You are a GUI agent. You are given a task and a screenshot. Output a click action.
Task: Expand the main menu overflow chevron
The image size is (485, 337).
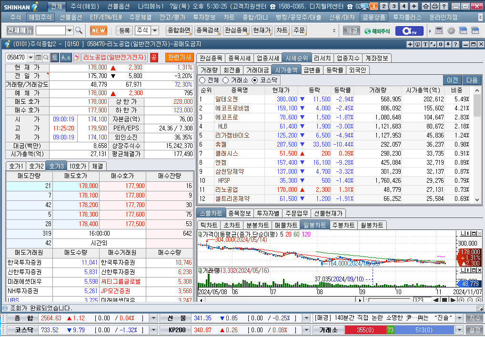click(x=480, y=18)
